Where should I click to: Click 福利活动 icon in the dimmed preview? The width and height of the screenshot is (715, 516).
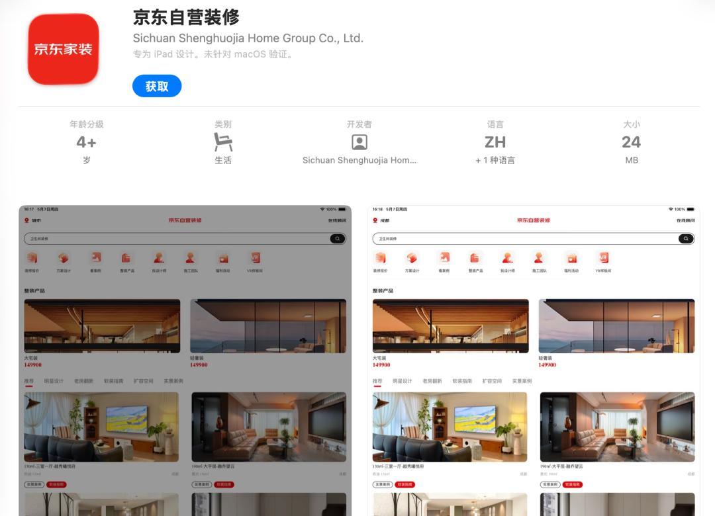pos(223,258)
